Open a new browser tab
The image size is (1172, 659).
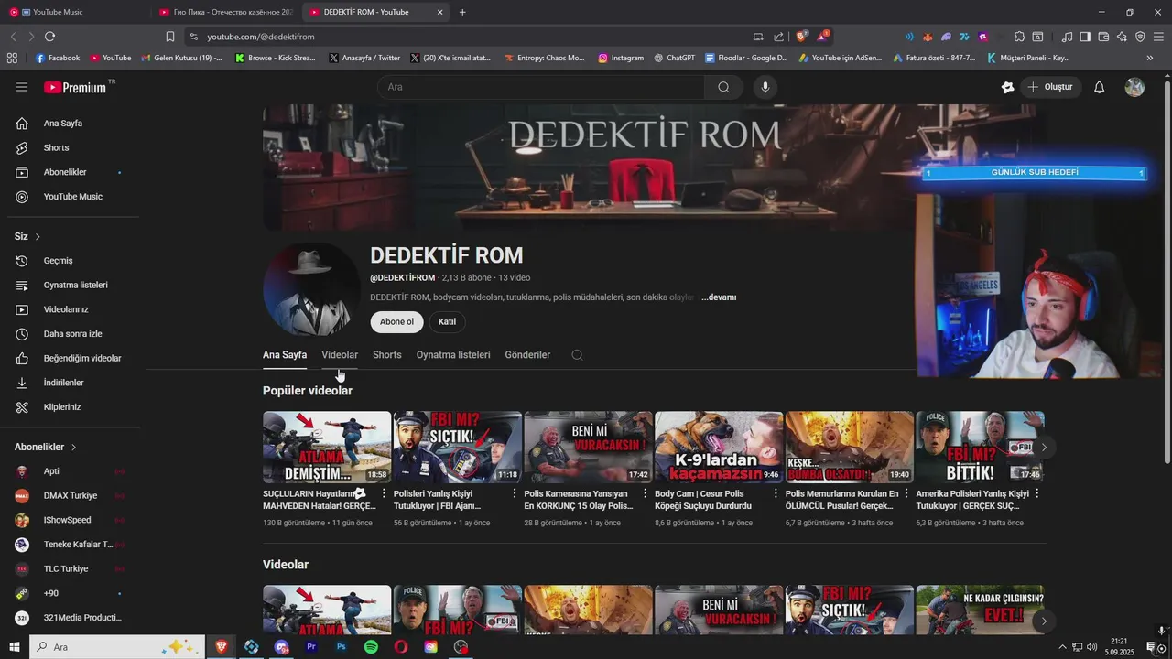(x=462, y=12)
